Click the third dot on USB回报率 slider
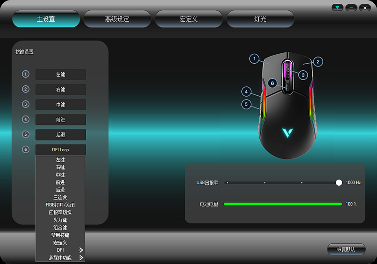 (302, 183)
